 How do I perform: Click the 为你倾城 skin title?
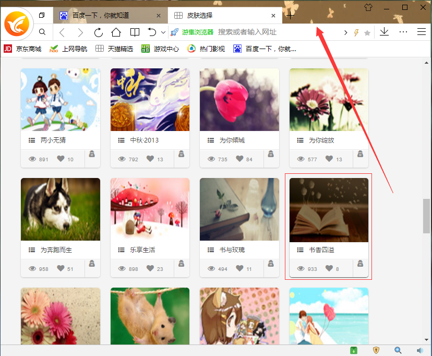click(232, 140)
